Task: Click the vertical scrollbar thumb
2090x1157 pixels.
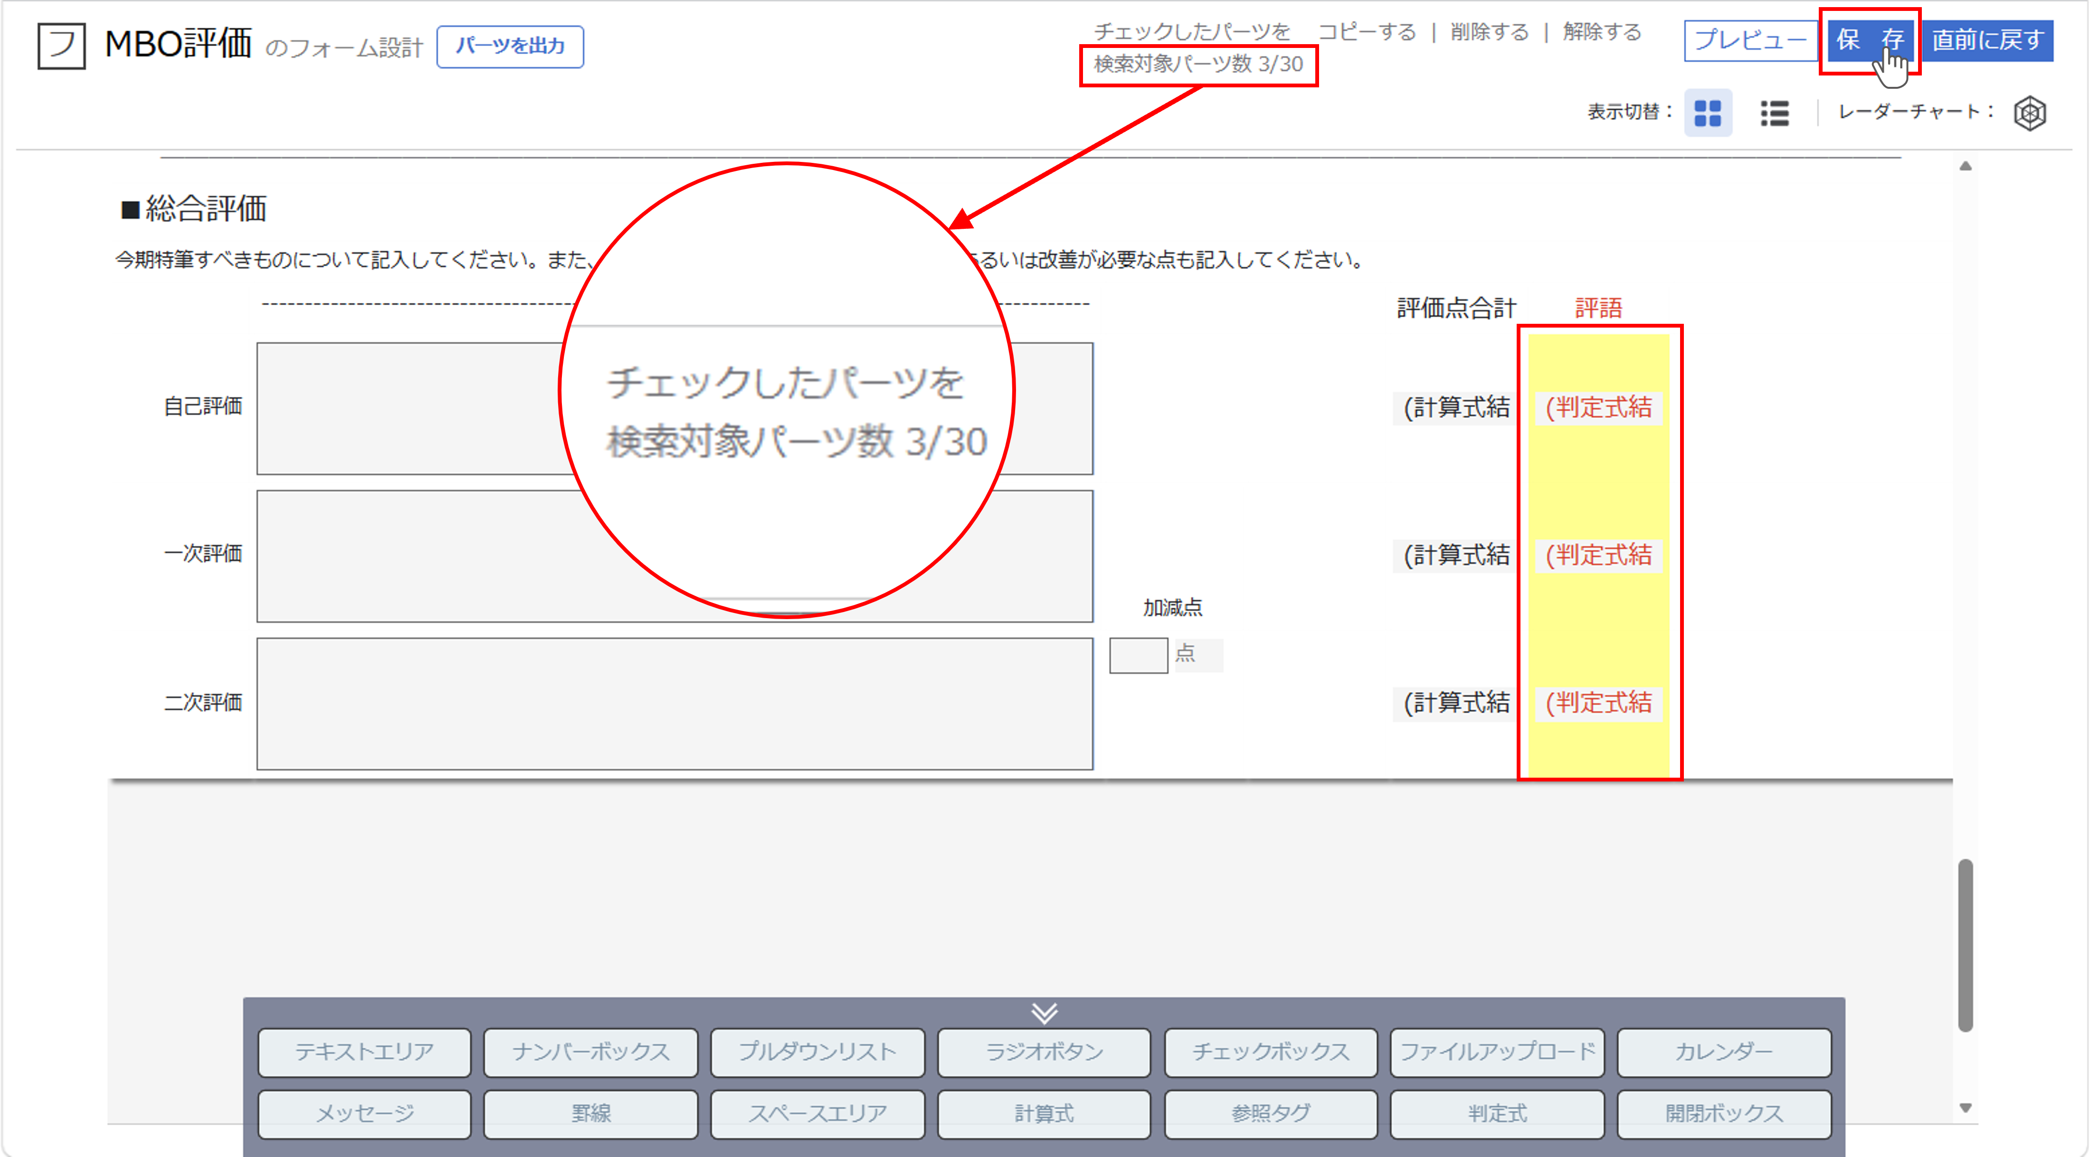Action: [x=1965, y=945]
